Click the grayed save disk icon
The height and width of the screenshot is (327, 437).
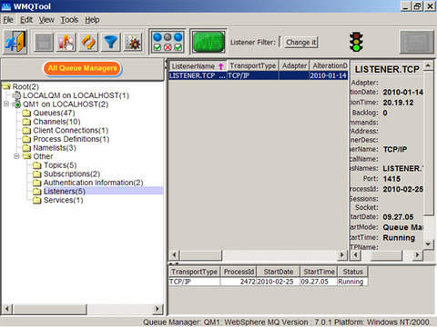(x=44, y=42)
